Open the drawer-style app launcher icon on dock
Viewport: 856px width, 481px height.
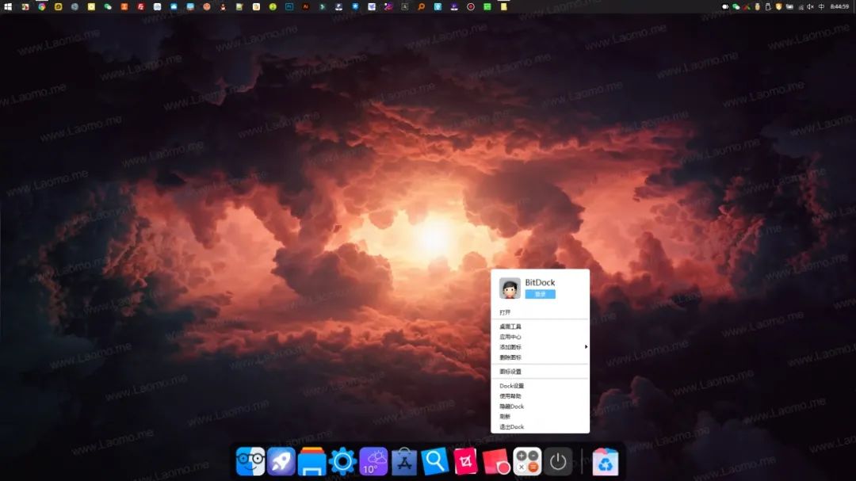tap(312, 460)
